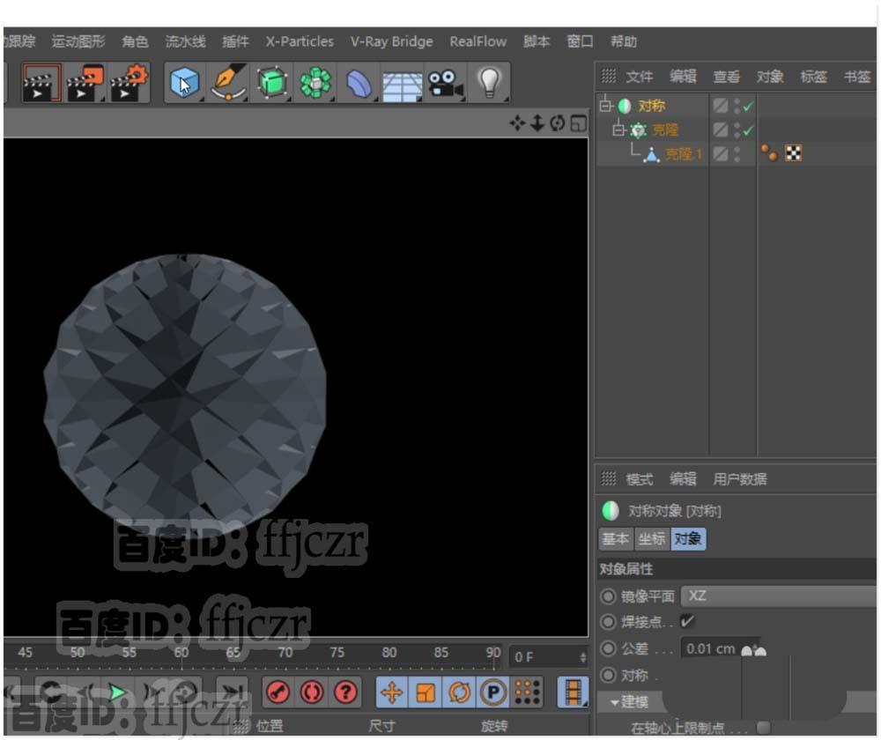The height and width of the screenshot is (740, 881).
Task: Select the Cube primitive tool
Action: point(184,82)
